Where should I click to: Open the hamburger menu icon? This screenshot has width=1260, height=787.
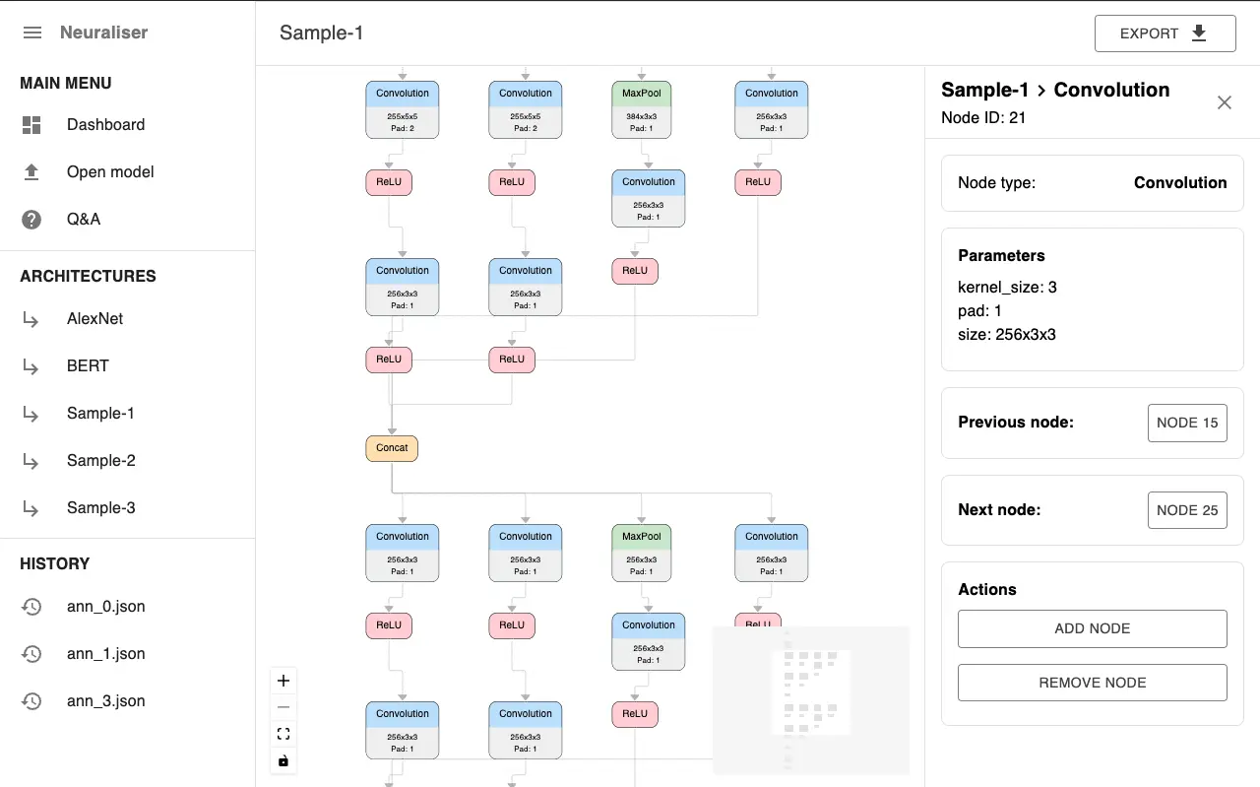tap(32, 33)
